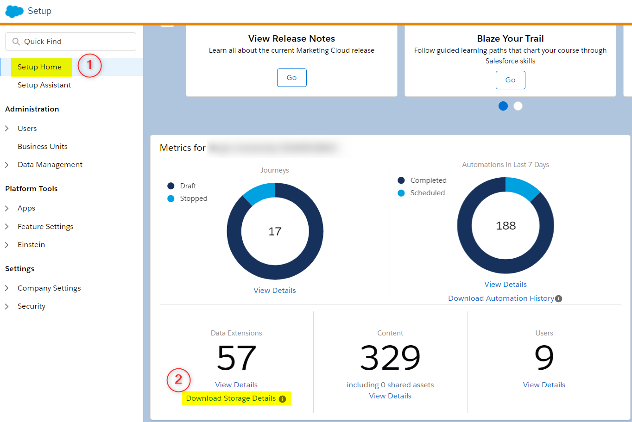
Task: Click 'Automations in Last 7 Days' label
Action: [x=506, y=165]
